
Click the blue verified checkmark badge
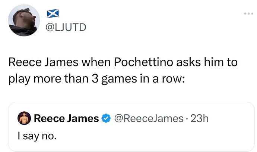point(106,118)
